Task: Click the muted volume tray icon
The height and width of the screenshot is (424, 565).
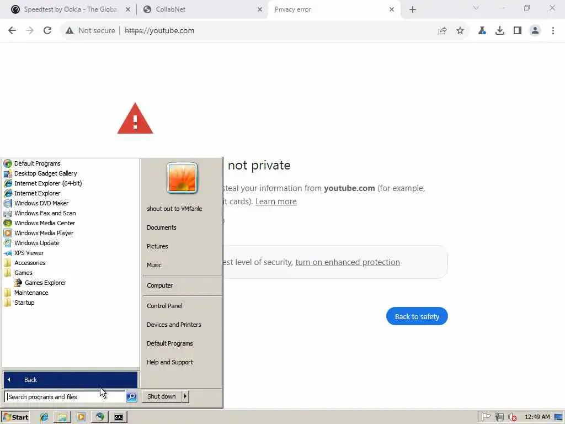Action: point(513,417)
